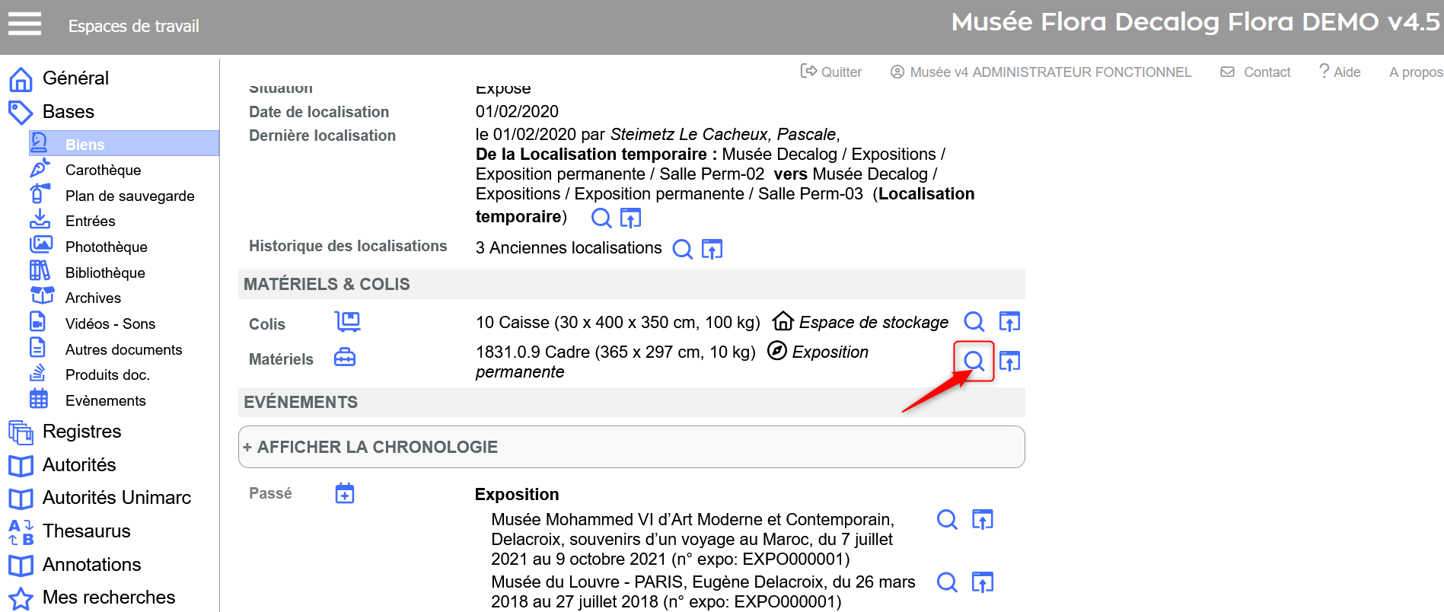
Task: Open Musée Mohammed VI exposition in new window
Action: click(x=982, y=520)
